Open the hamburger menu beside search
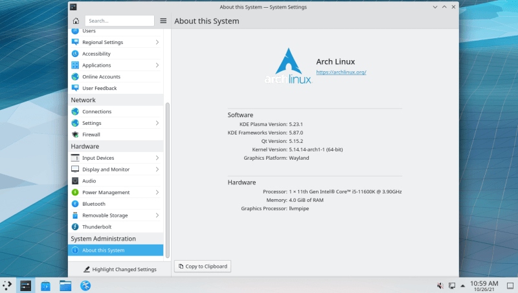Viewport: 518px width, 293px height. (163, 21)
